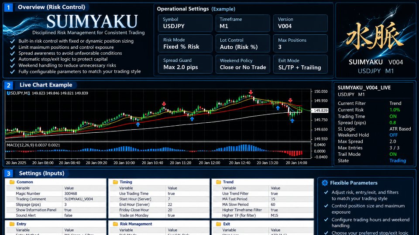
Task: Click the MA Slow Period value 60
Action: 273,205
